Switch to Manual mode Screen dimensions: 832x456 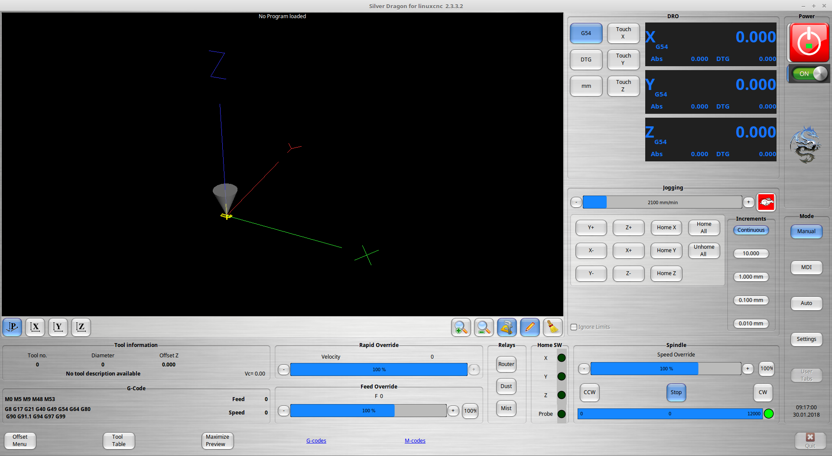806,231
